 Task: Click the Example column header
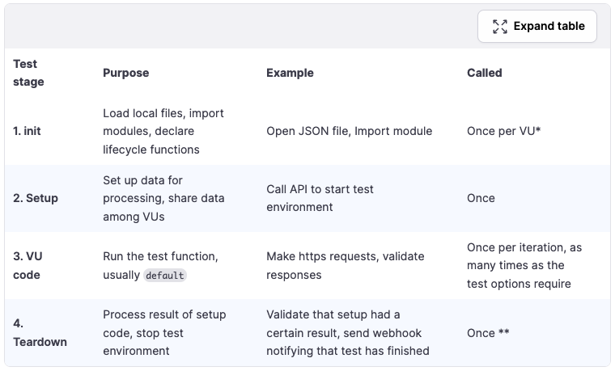click(290, 73)
